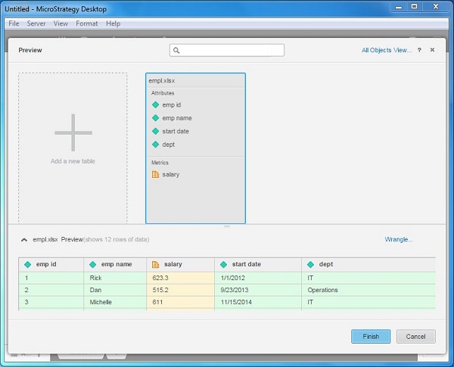Open the File menu
Screen dimensions: 454x367
14,23
